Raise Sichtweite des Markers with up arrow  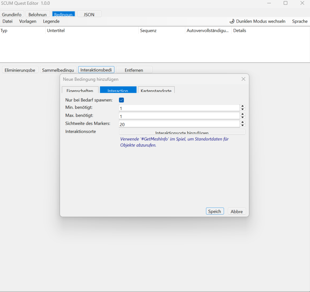(242, 122)
